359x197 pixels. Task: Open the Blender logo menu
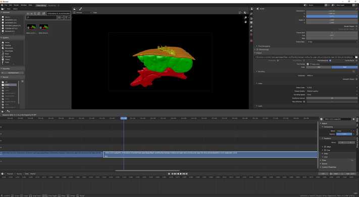[x=2, y=5]
